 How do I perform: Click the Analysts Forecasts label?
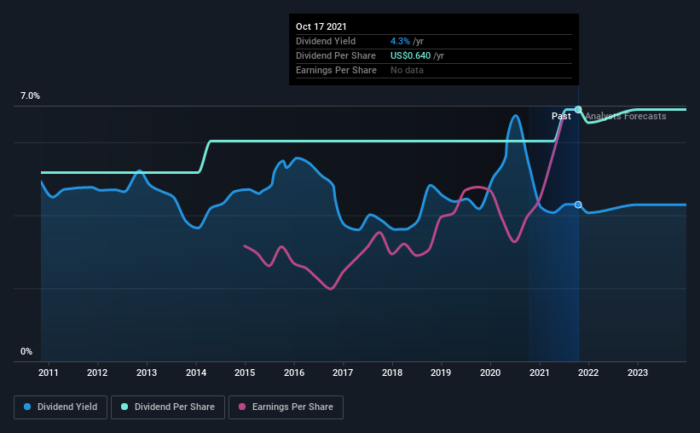[x=626, y=116]
